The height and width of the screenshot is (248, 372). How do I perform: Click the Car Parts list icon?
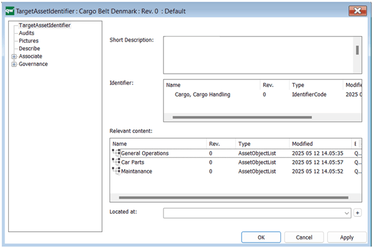pyautogui.click(x=115, y=162)
